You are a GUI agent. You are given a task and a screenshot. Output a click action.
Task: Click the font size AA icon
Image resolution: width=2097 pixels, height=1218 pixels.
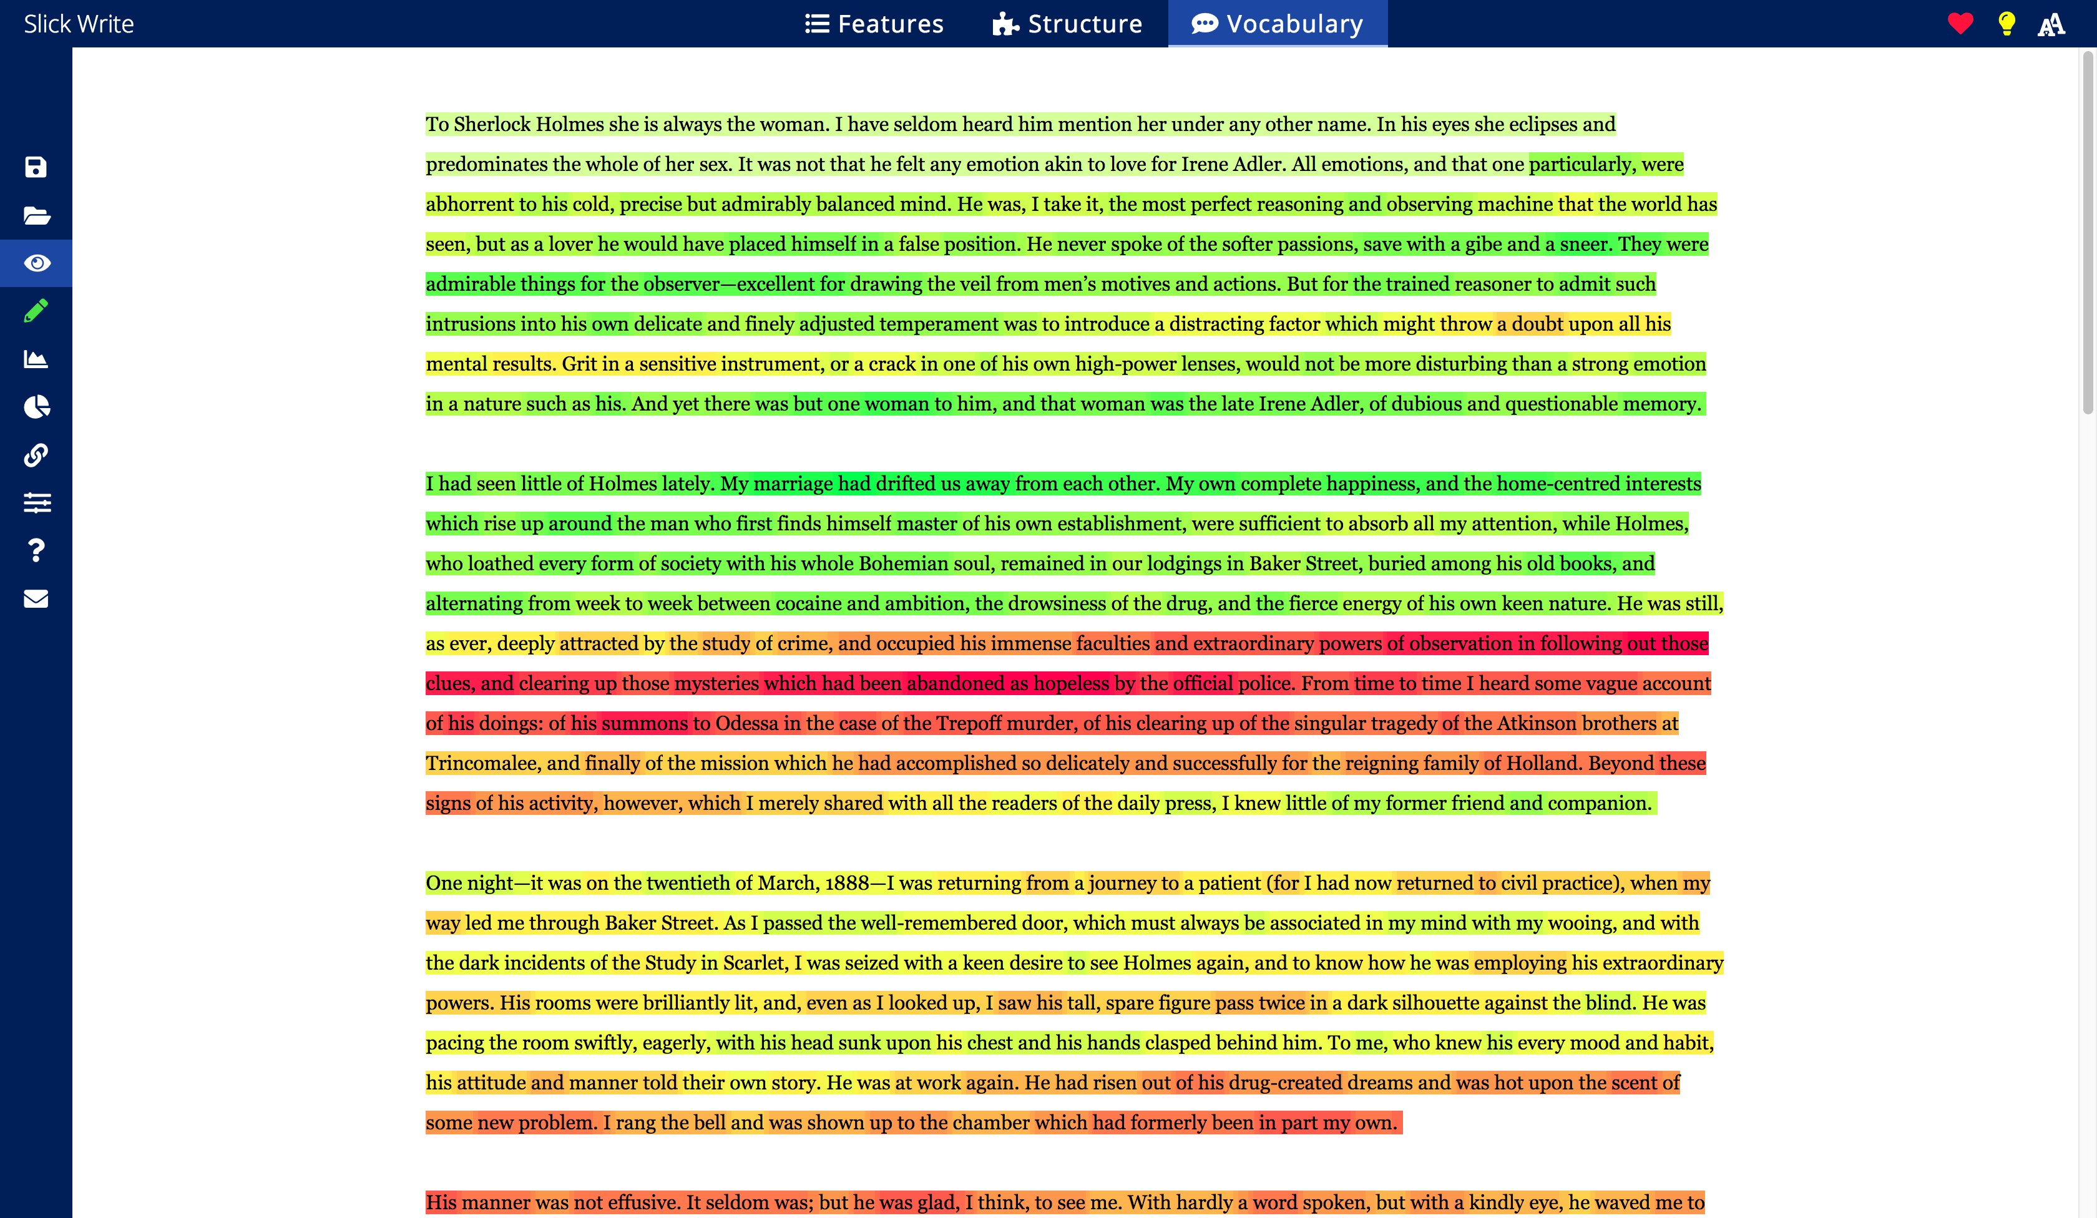[2051, 23]
